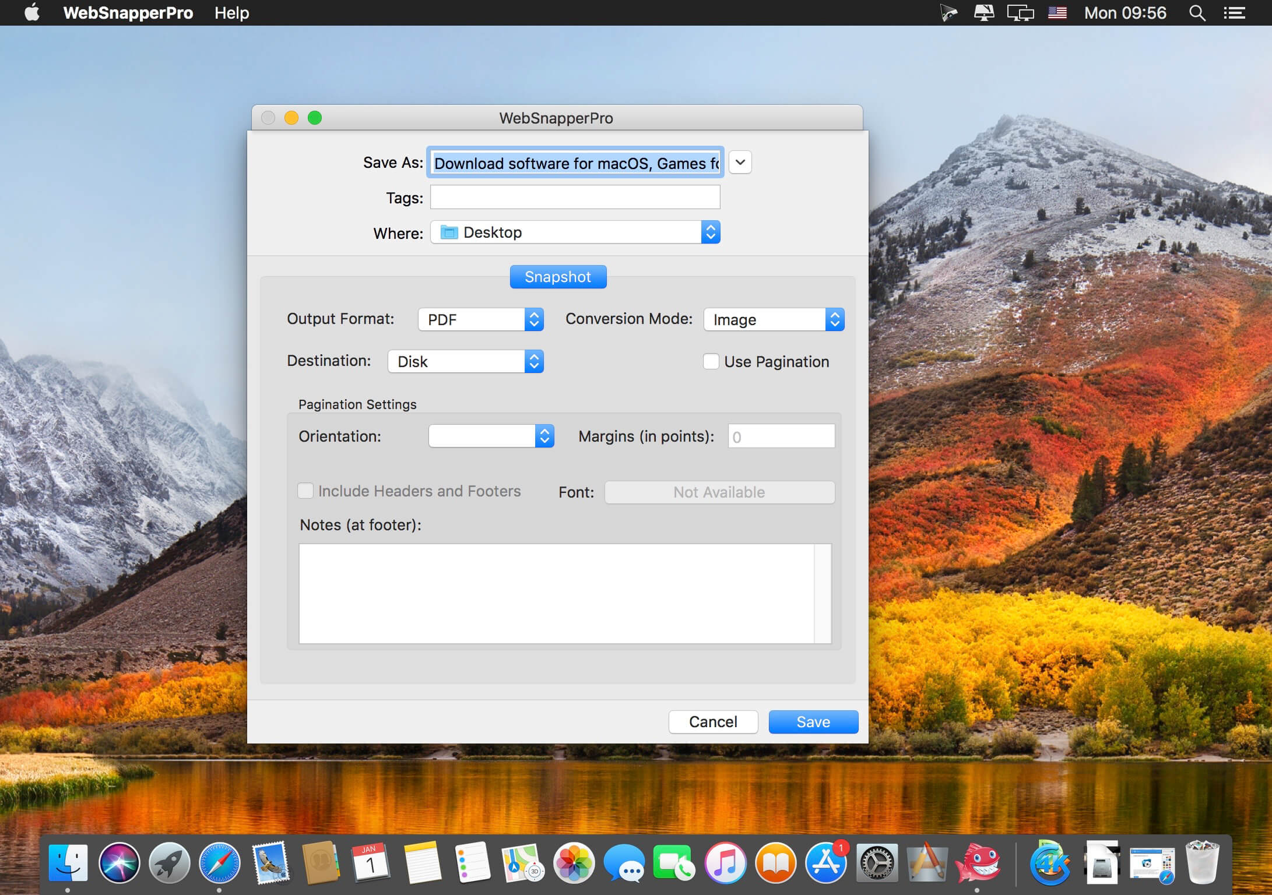
Task: Open Contacts book icon in Dock
Action: point(321,863)
